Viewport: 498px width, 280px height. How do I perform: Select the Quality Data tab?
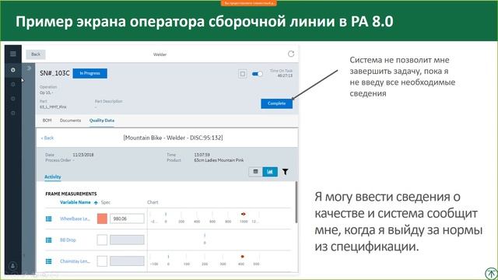click(102, 121)
